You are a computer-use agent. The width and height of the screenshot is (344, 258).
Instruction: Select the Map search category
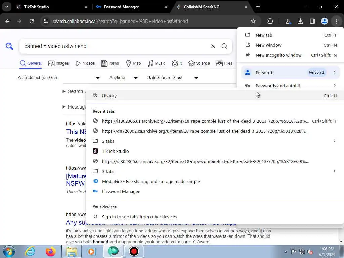(x=133, y=63)
